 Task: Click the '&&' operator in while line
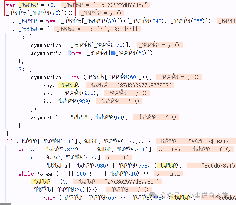click(49, 174)
